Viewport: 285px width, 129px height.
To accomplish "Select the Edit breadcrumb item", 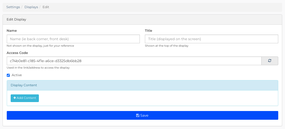I will point(46,7).
